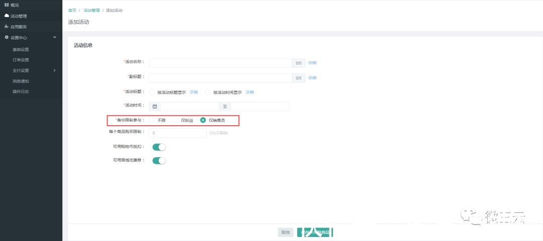Select the 仅粉丝 identity option
Viewport: 543px width, 241px height.
tap(175, 120)
